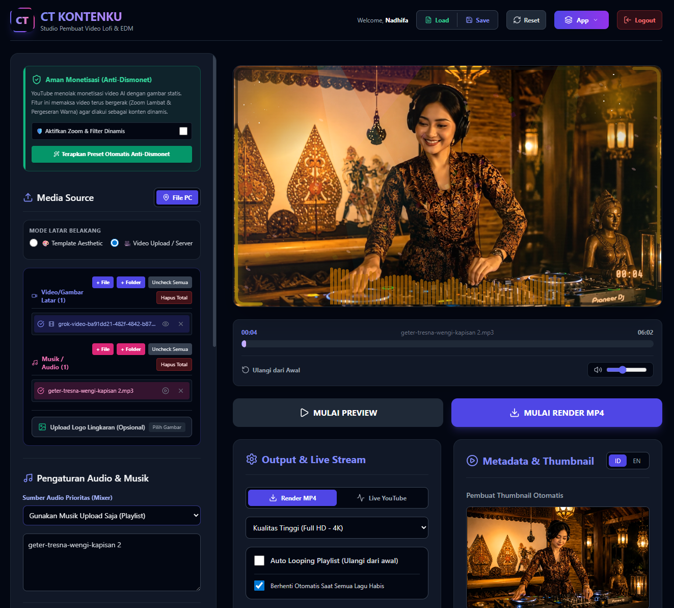674x608 pixels.
Task: Remove the grok-video file with X icon
Action: click(x=181, y=324)
